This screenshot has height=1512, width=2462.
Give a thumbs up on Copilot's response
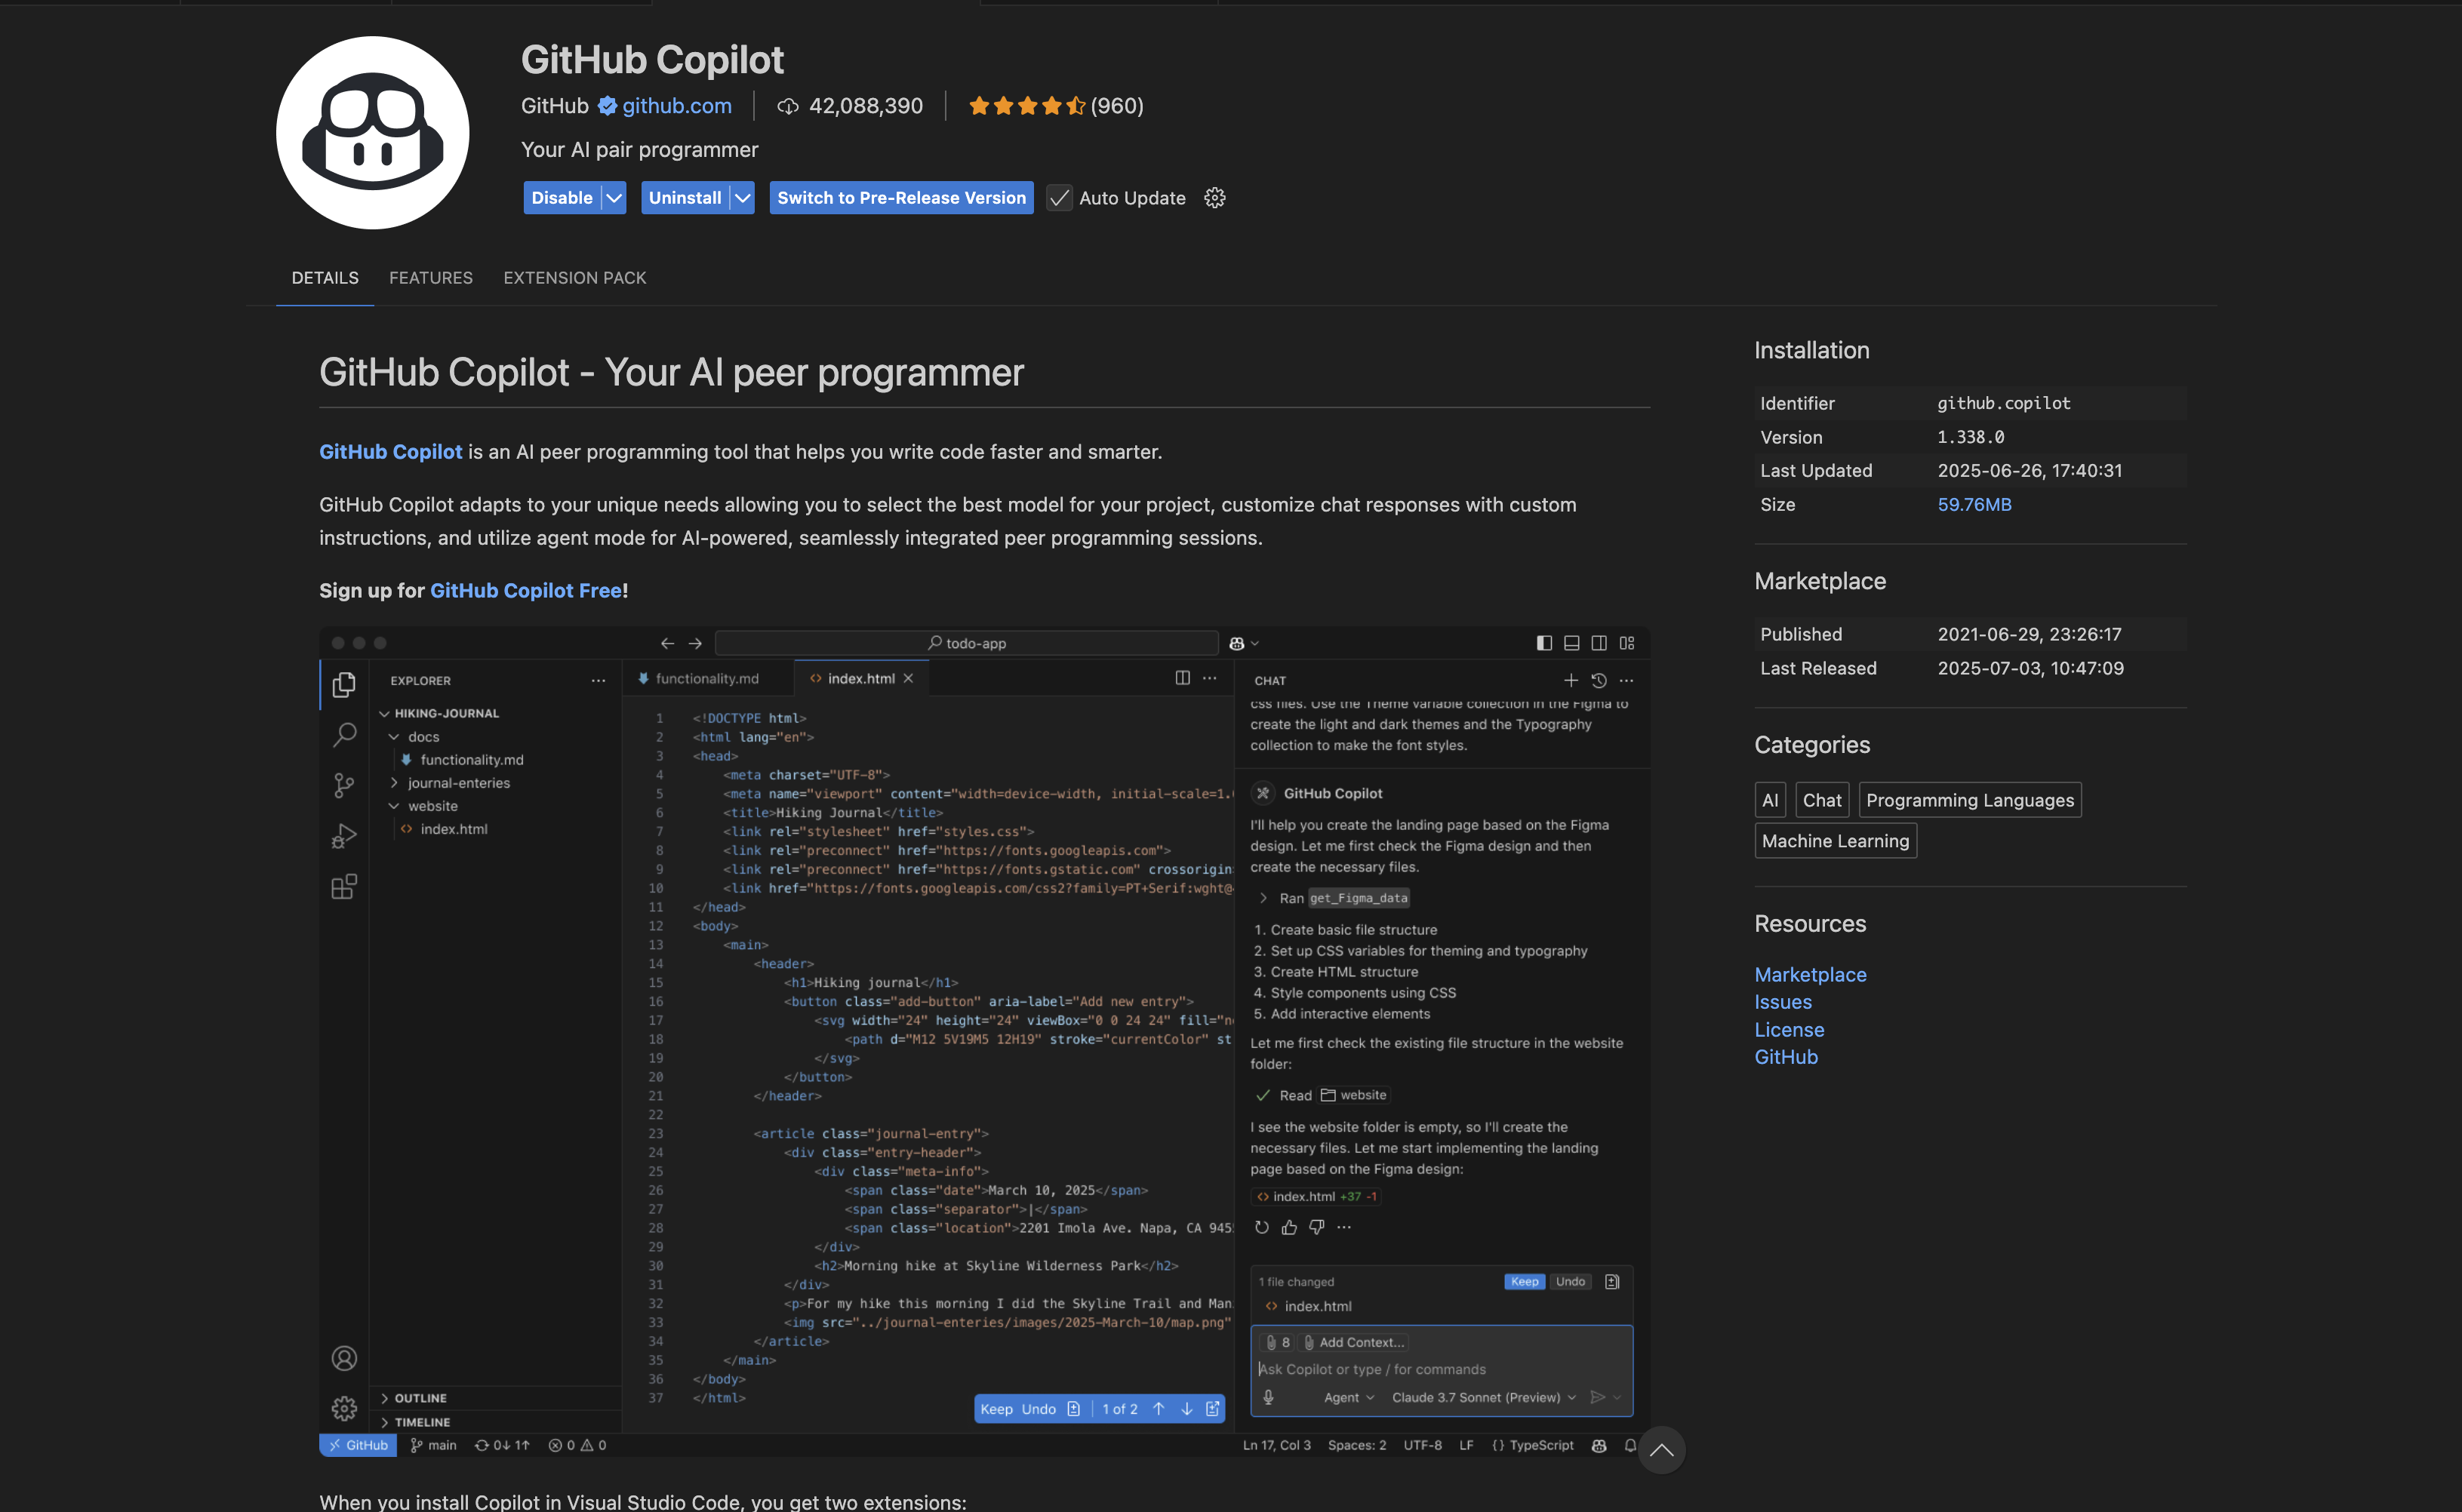click(x=1288, y=1227)
